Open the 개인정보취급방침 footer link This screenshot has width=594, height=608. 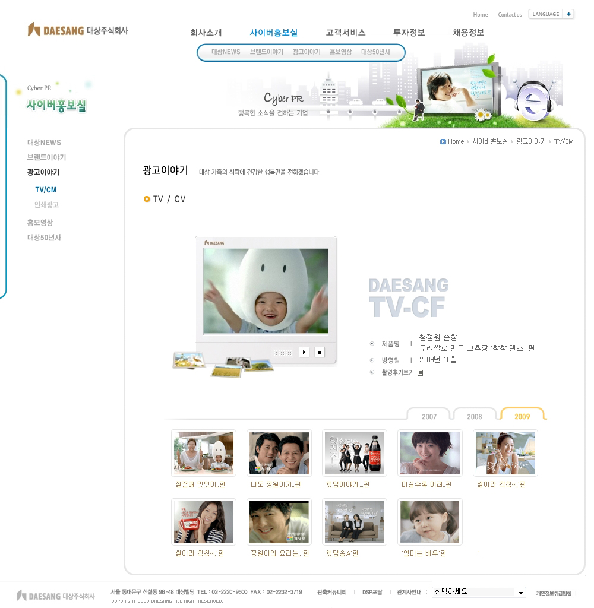[554, 593]
